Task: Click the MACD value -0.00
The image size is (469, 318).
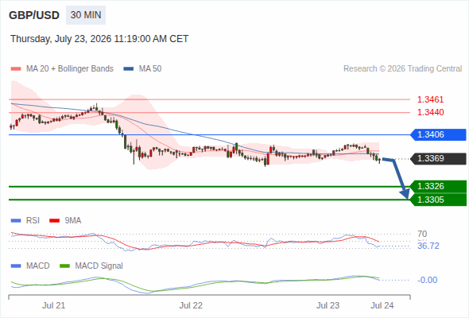Action: pos(427,280)
